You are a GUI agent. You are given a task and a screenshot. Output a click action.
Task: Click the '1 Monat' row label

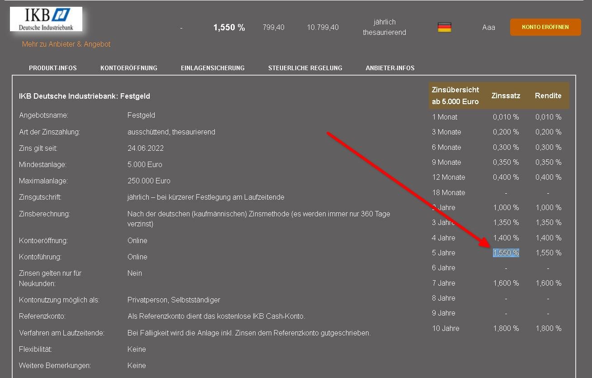click(445, 117)
